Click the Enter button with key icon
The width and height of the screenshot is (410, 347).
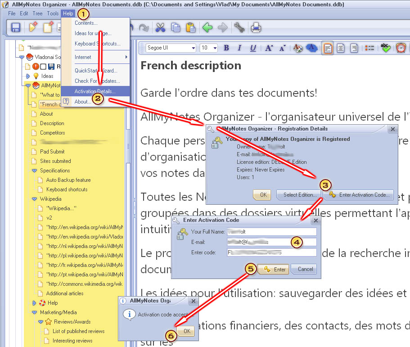tap(274, 269)
